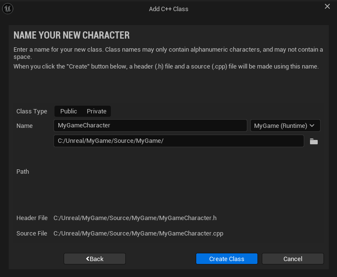Focus the C:/Unreal/MyGame/Source/MyGame/ path field
This screenshot has height=277, width=337.
pyautogui.click(x=178, y=141)
